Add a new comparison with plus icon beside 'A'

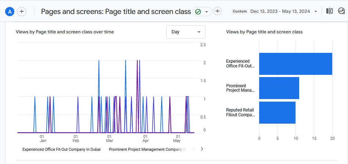pyautogui.click(x=22, y=12)
